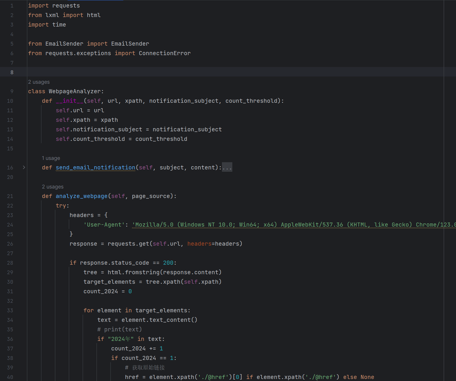Image resolution: width=456 pixels, height=381 pixels.
Task: Place cursor on empty highlighted line 8
Action: 236,72
